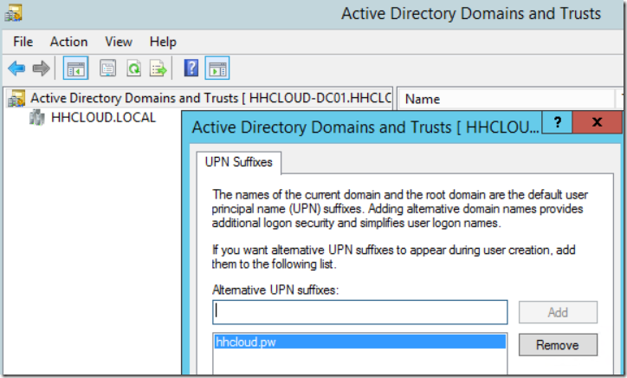Open the View menu
This screenshot has width=627, height=378.
[119, 42]
